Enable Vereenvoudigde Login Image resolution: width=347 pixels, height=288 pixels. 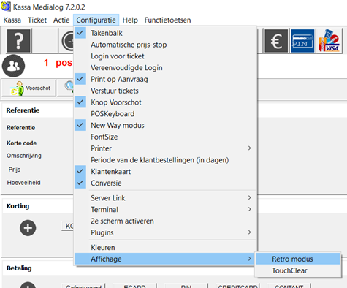[165, 67]
